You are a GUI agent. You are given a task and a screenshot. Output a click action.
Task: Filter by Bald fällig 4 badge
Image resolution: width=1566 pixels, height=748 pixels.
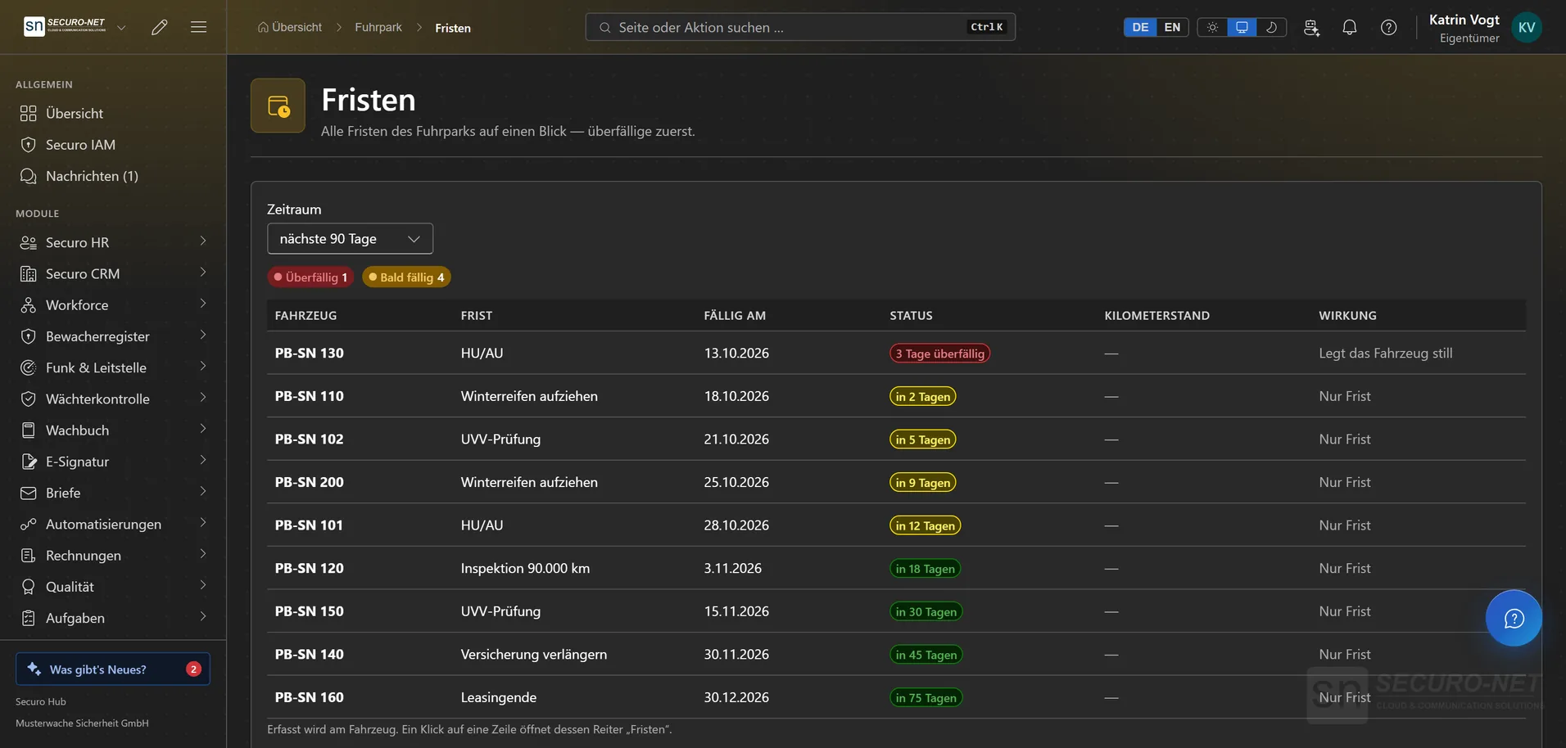[406, 277]
